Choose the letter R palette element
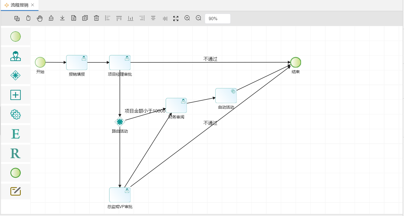 click(x=16, y=153)
